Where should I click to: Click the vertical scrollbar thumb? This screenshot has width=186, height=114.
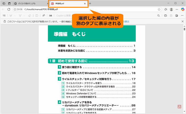[x=184, y=29]
